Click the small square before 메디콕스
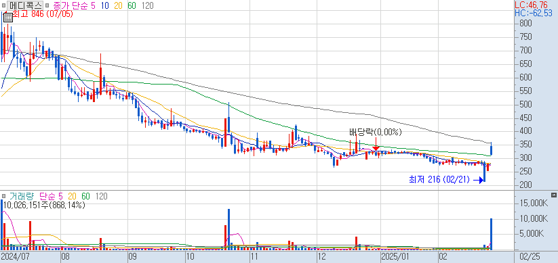 (4, 5)
